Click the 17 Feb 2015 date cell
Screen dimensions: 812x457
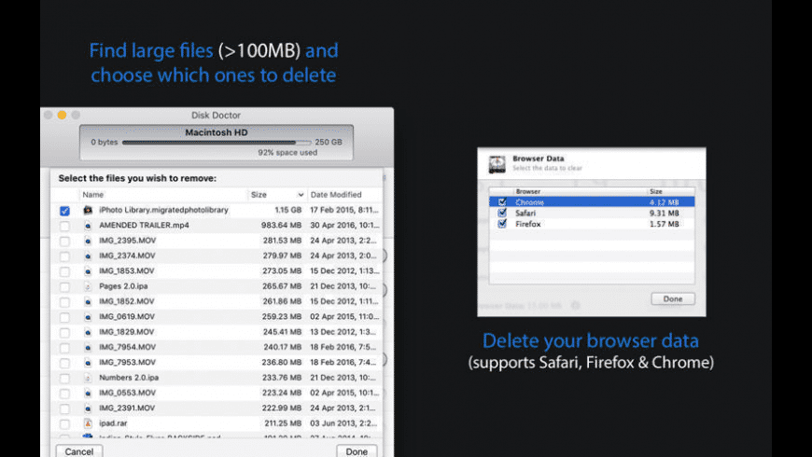pyautogui.click(x=343, y=210)
